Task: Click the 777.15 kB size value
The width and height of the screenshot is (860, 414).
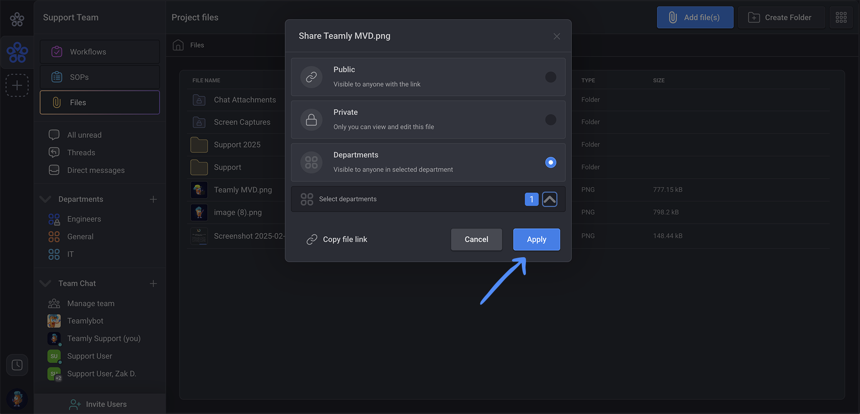Action: 668,190
